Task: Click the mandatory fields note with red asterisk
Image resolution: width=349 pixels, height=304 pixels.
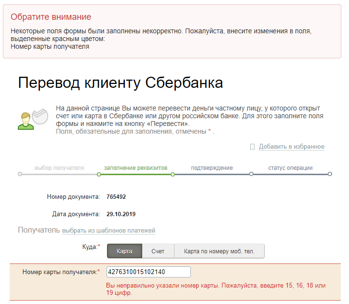Action: [x=135, y=132]
